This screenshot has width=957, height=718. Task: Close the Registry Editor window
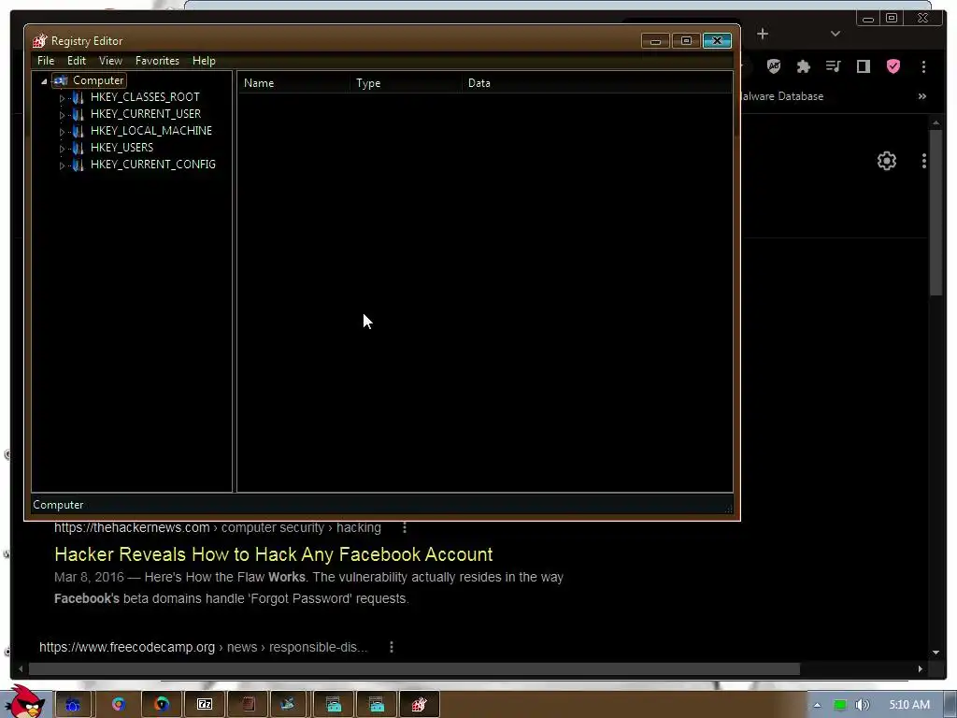click(x=717, y=41)
